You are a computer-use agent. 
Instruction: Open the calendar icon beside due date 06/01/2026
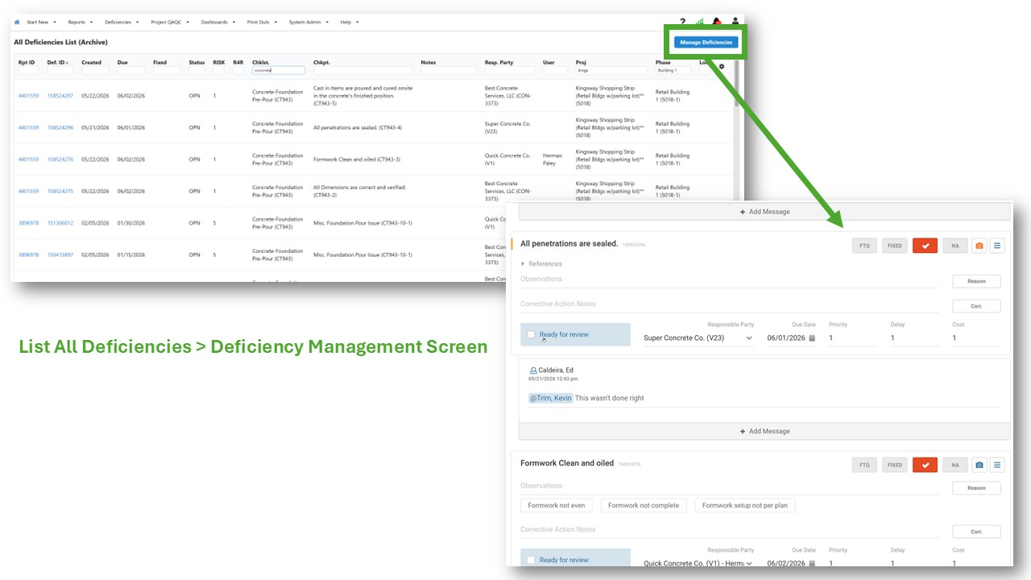812,338
